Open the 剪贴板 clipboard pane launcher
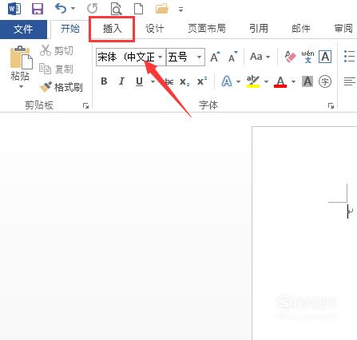 (x=85, y=106)
